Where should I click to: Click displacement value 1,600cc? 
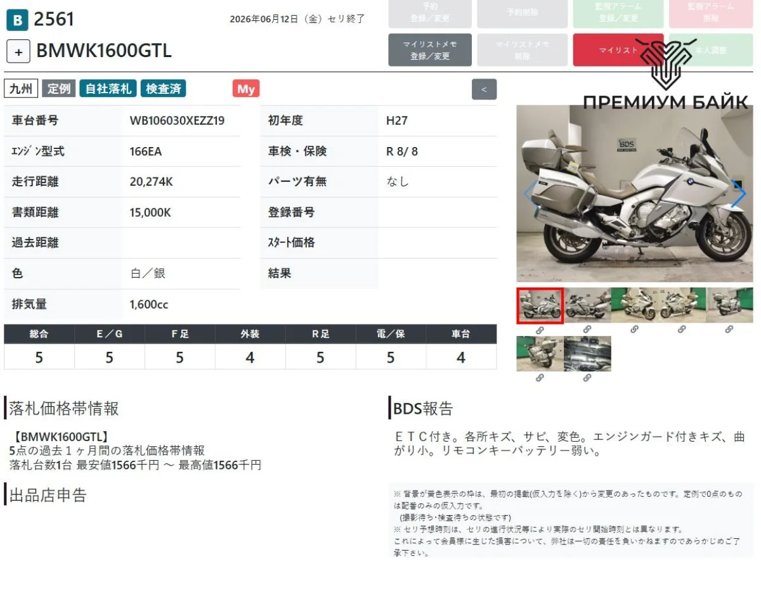(149, 304)
